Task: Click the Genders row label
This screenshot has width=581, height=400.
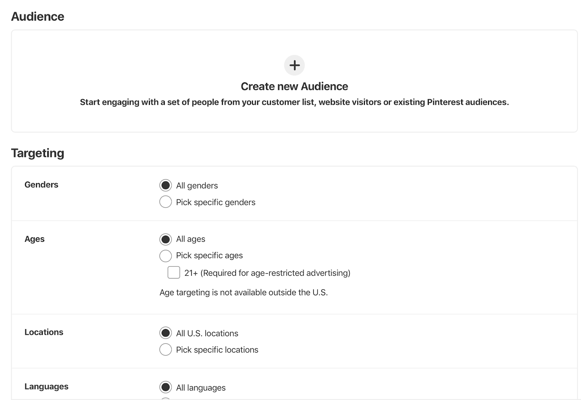Action: click(41, 185)
